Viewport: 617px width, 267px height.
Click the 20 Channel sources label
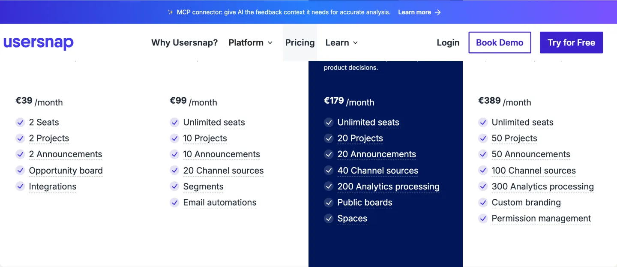223,171
